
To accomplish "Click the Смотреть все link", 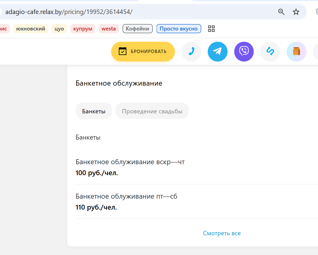I will click(222, 233).
